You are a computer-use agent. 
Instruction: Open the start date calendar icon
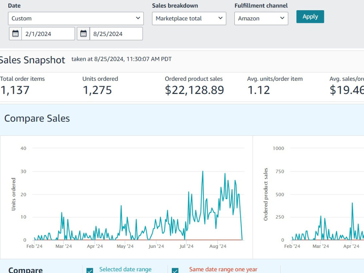(x=15, y=33)
